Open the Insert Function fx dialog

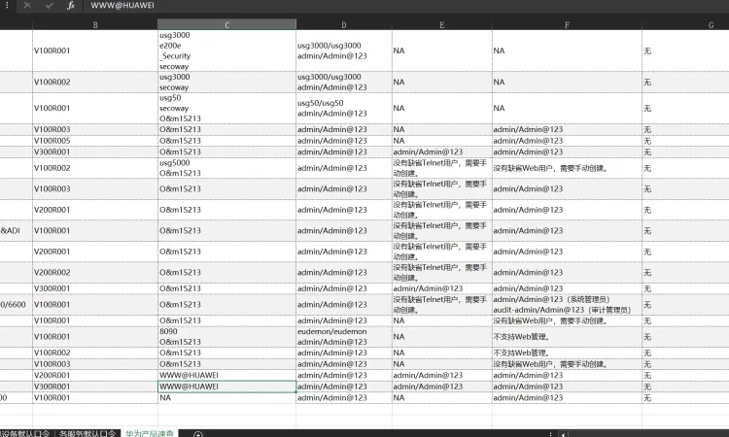pos(71,6)
